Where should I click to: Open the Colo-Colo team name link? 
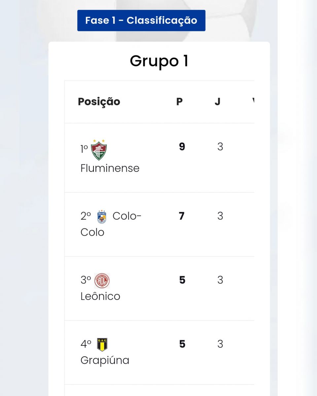[x=111, y=224]
